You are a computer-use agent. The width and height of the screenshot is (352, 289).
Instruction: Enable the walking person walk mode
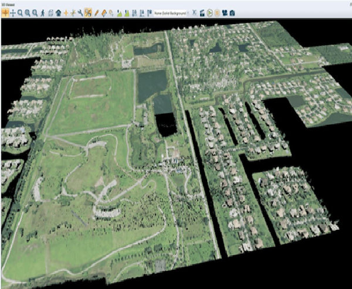(43, 12)
